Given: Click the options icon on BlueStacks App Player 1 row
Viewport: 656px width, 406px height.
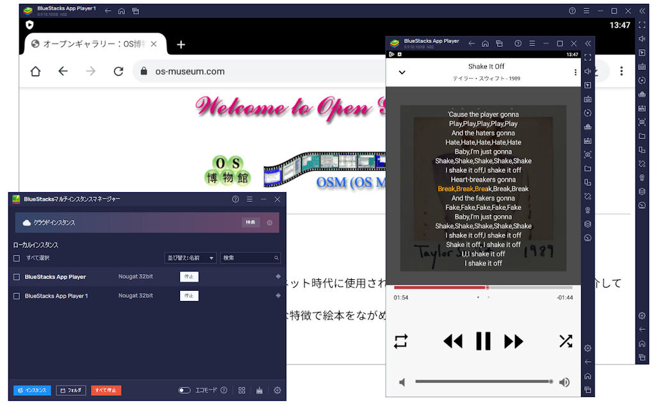Looking at the screenshot, I should (x=278, y=296).
